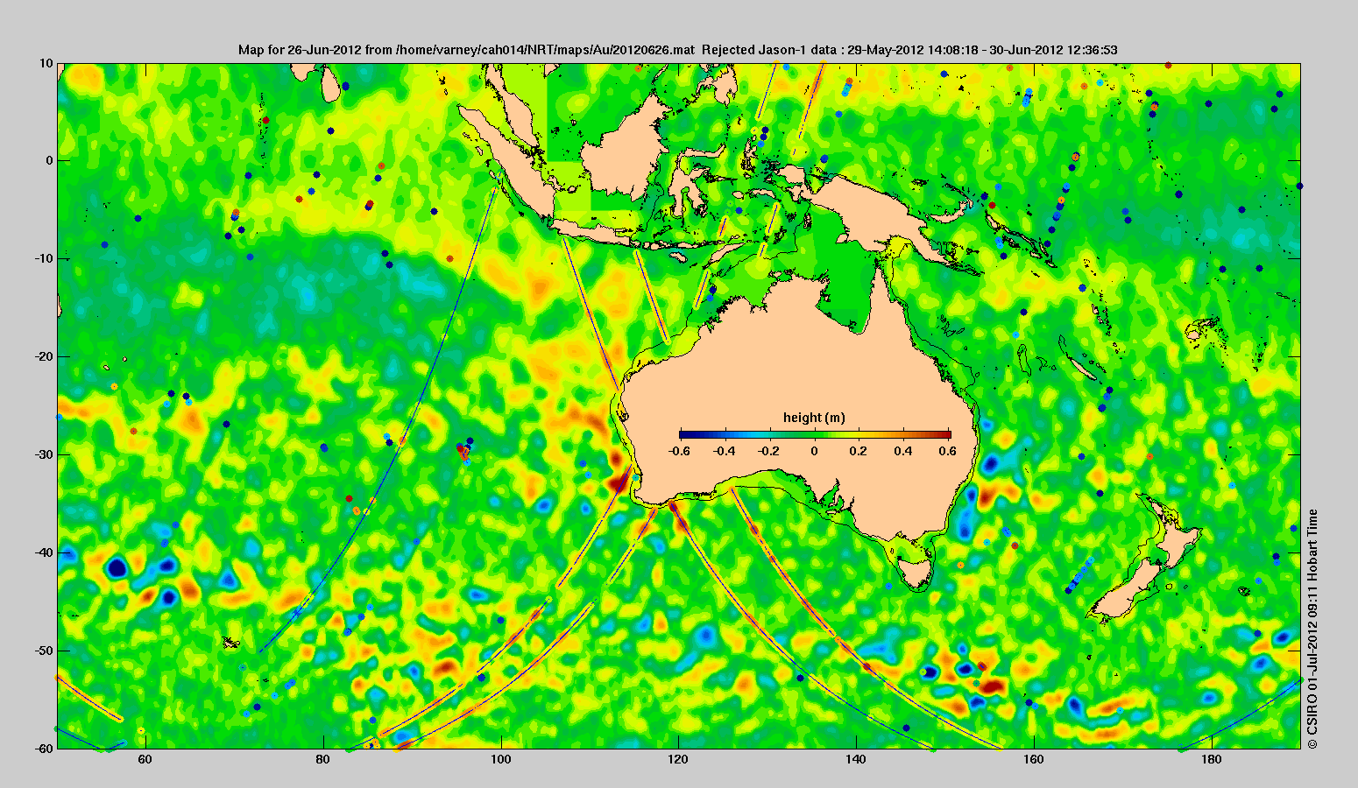Image resolution: width=1358 pixels, height=788 pixels.
Task: Click longitude axis label 60
Action: tap(145, 759)
